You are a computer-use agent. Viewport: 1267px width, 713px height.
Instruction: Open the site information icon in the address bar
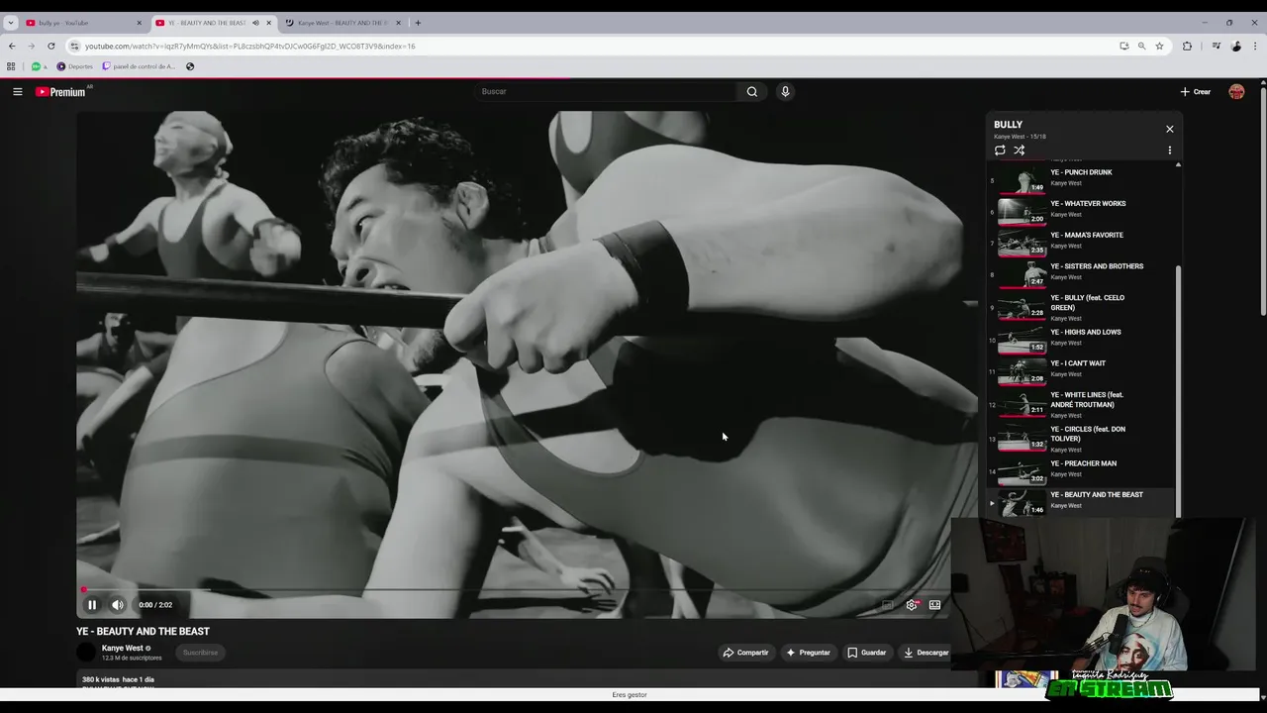(x=74, y=46)
